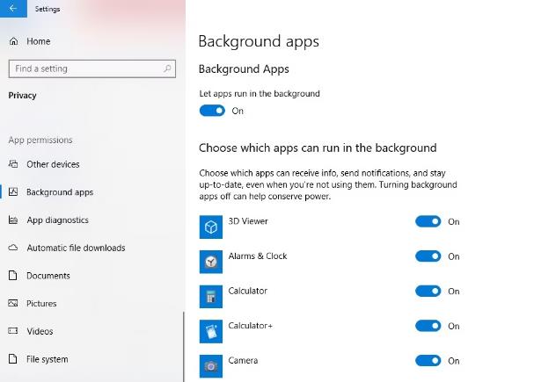Viewport: 534px width, 382px height.
Task: Click the sidebar vertical scrollbar
Action: (184, 347)
